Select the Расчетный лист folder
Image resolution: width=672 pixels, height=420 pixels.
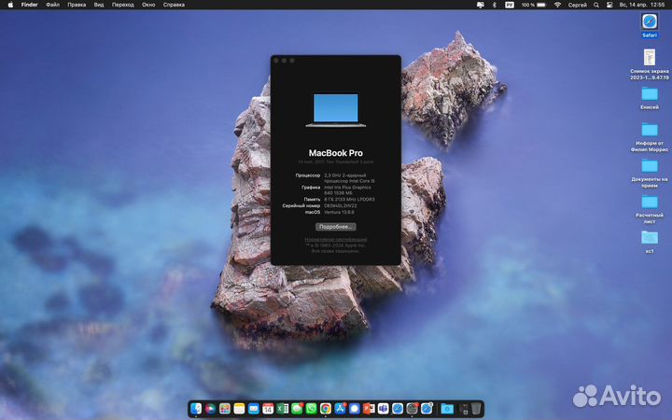click(x=650, y=209)
